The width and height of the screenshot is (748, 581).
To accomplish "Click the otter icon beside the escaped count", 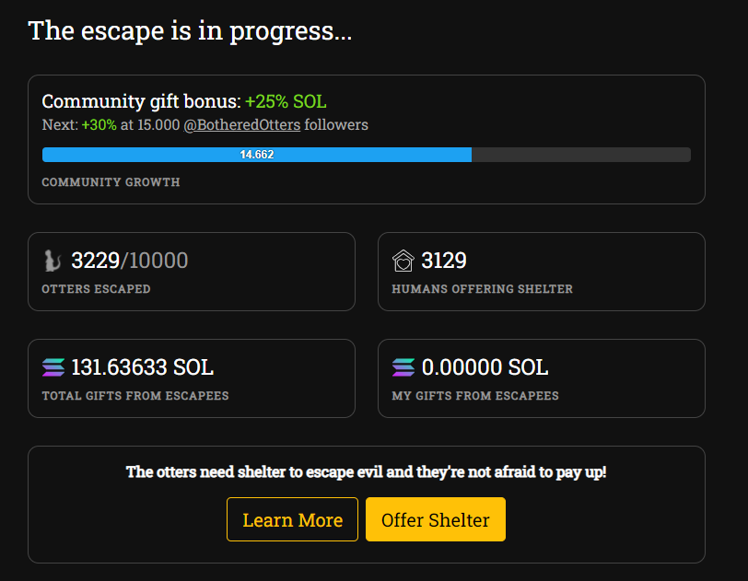I will (x=53, y=261).
